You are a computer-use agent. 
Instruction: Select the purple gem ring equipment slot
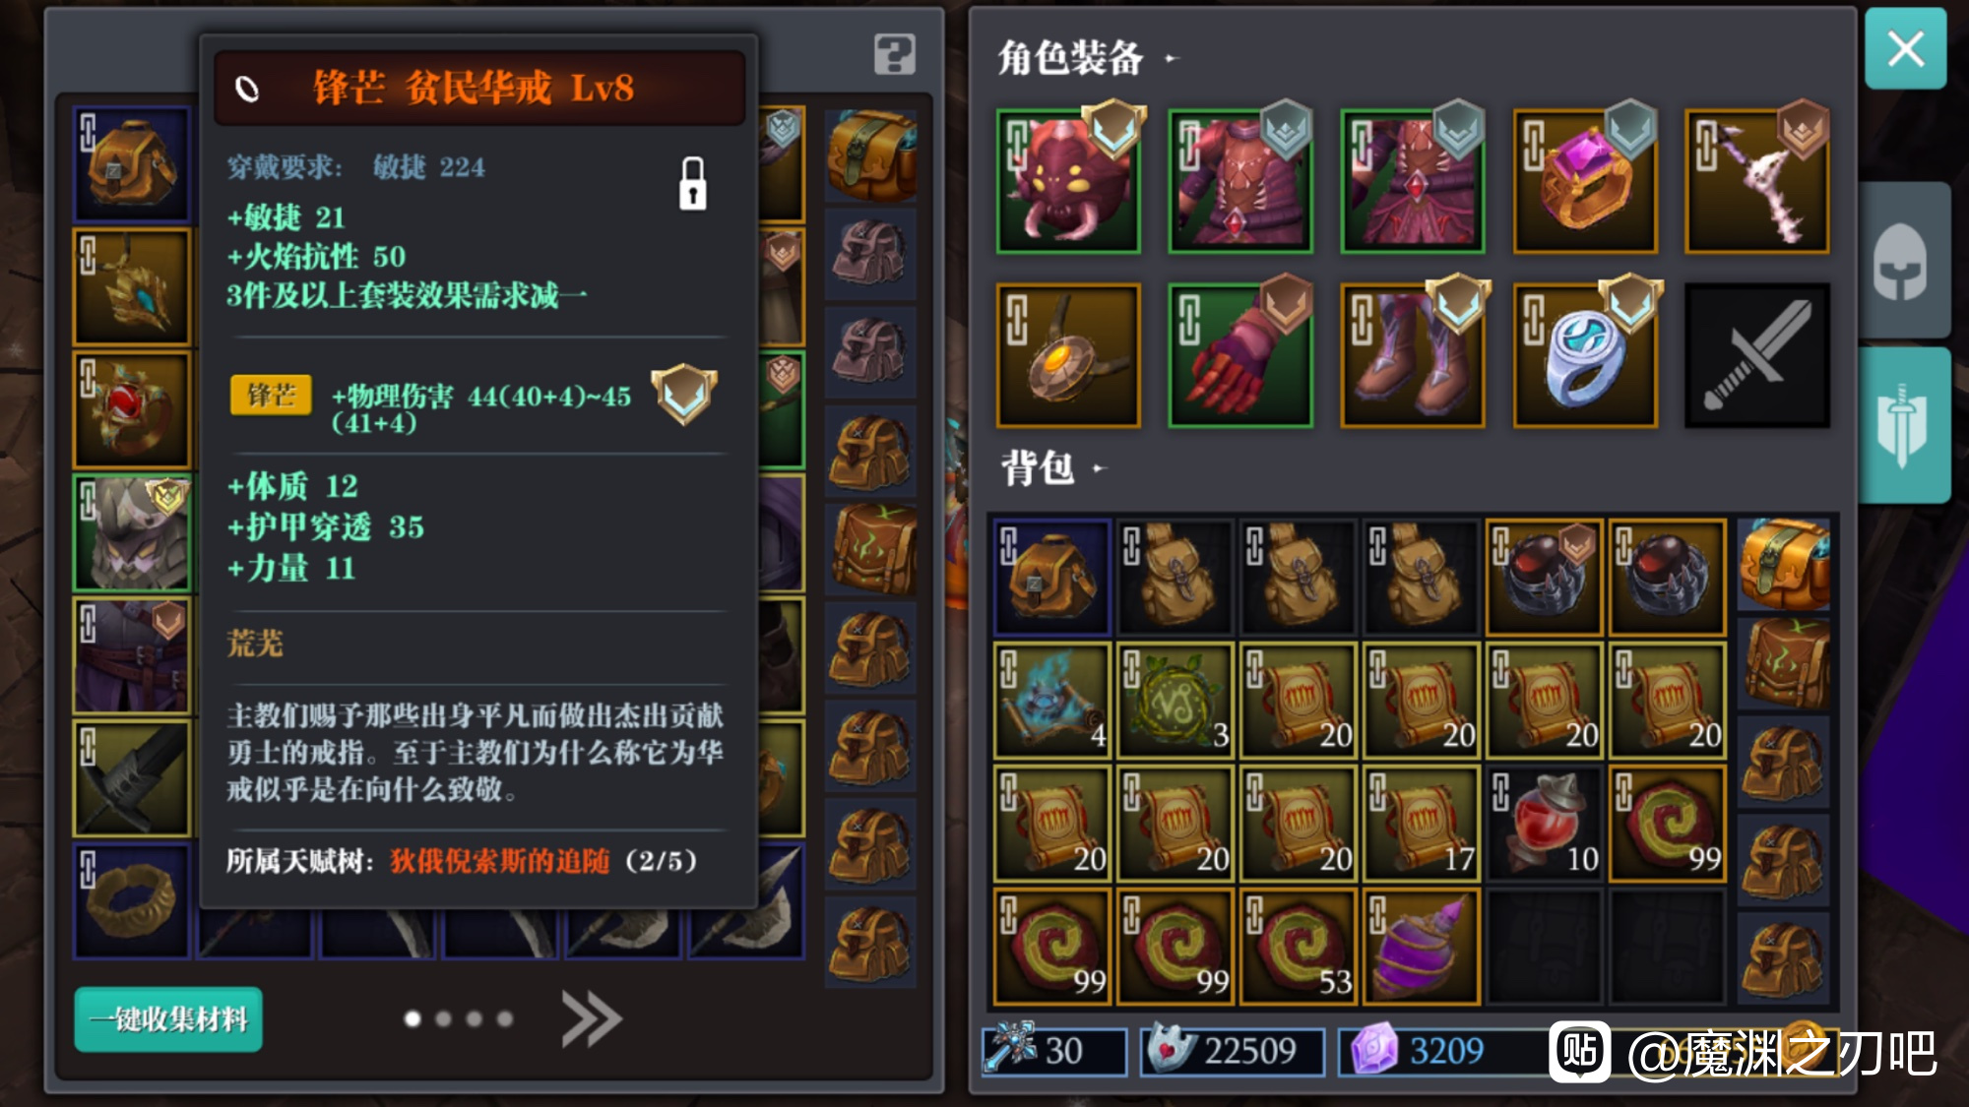point(1585,181)
